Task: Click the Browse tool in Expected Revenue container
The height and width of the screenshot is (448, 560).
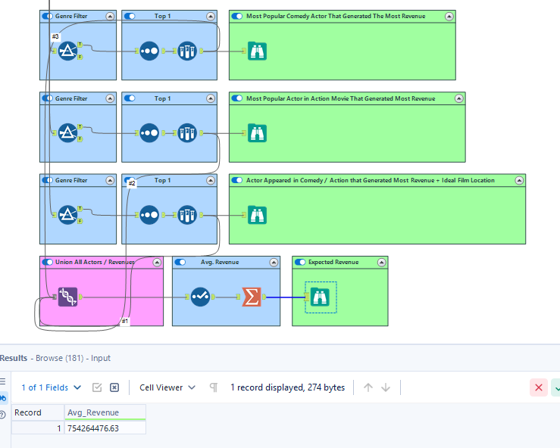Action: (320, 297)
